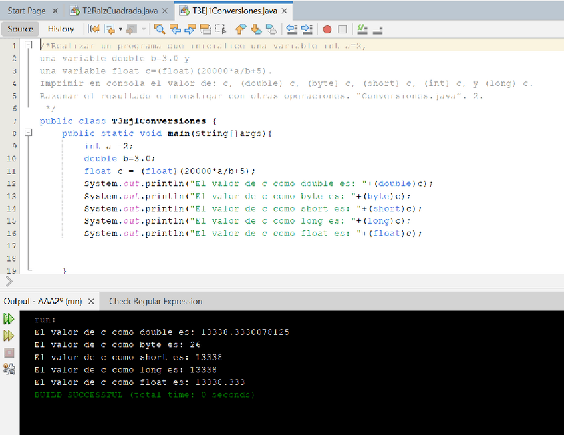
Task: Collapse the main method fold on line 8
Action: (28, 133)
